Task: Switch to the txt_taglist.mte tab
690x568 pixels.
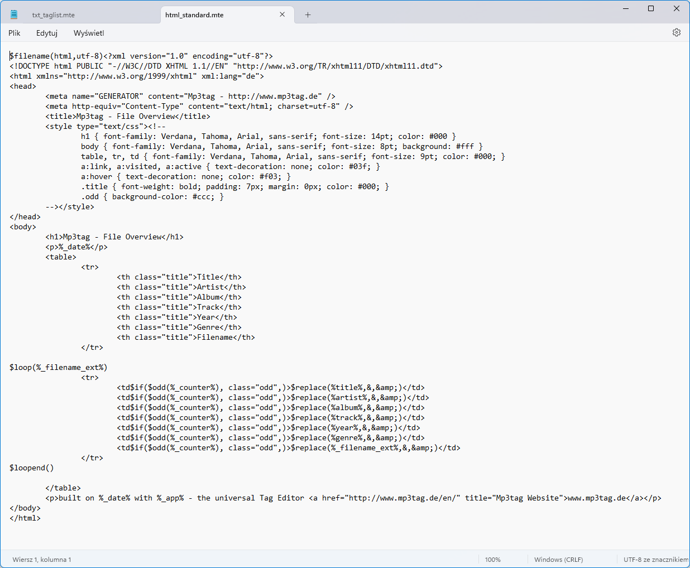Action: click(x=54, y=15)
